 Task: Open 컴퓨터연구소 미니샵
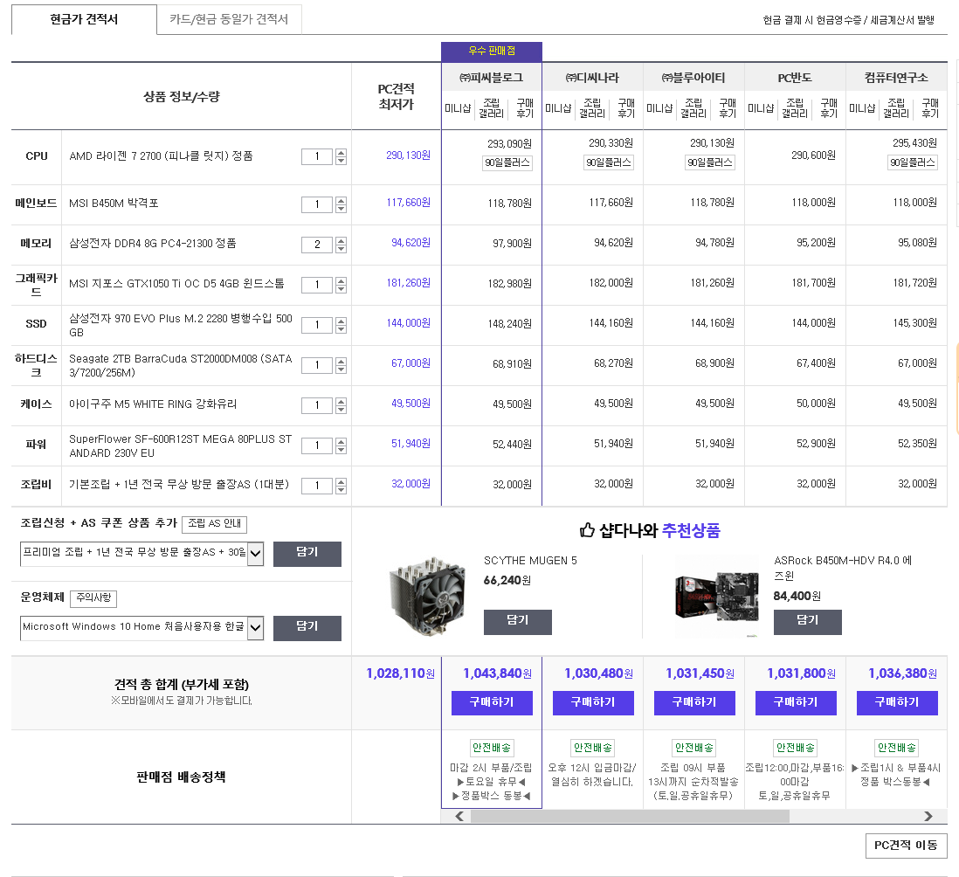pyautogui.click(x=862, y=108)
